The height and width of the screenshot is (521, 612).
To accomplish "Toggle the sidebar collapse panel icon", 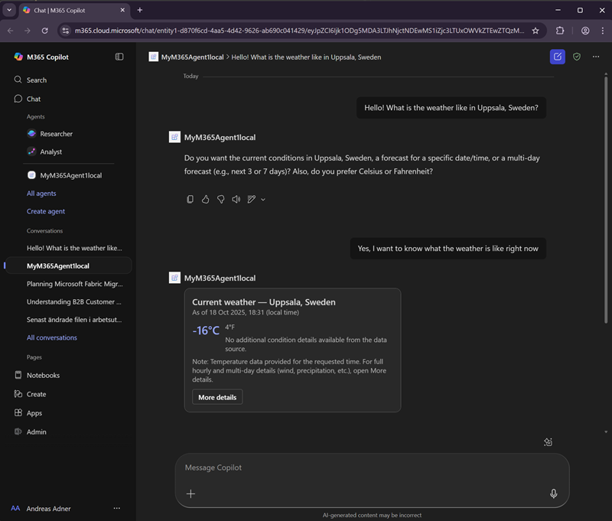I will click(119, 57).
